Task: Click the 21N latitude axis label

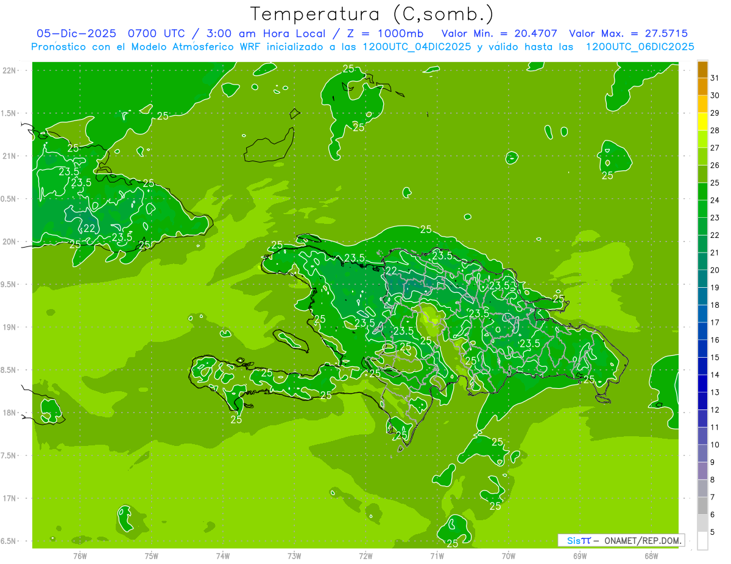Action: tap(9, 156)
